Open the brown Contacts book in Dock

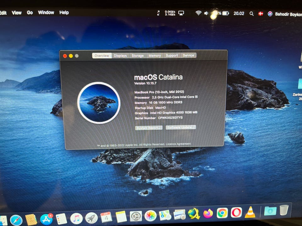pos(31,219)
